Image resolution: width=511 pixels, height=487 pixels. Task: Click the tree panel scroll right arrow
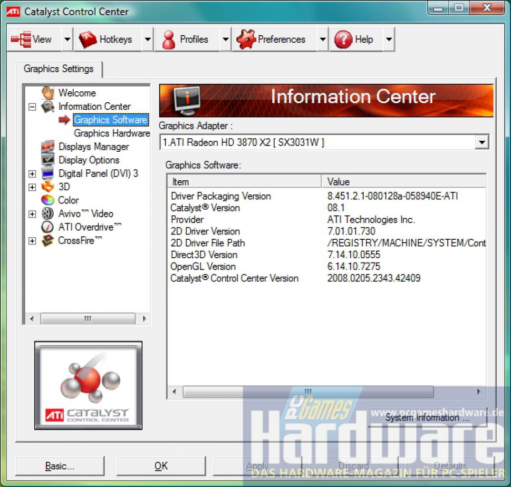[x=145, y=319]
